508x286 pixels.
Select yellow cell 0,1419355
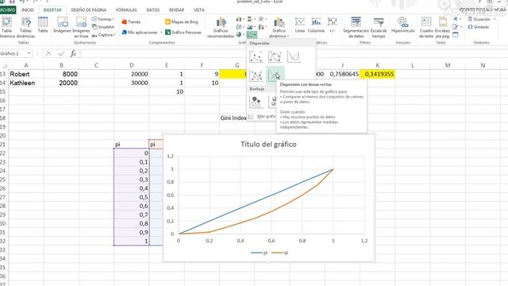coord(378,74)
